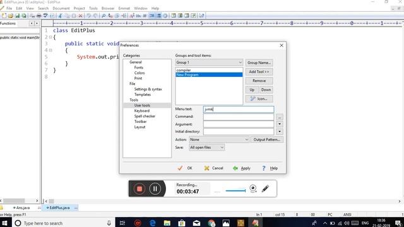Click the Command input field
This screenshot has height=227, width=404.
[x=239, y=117]
